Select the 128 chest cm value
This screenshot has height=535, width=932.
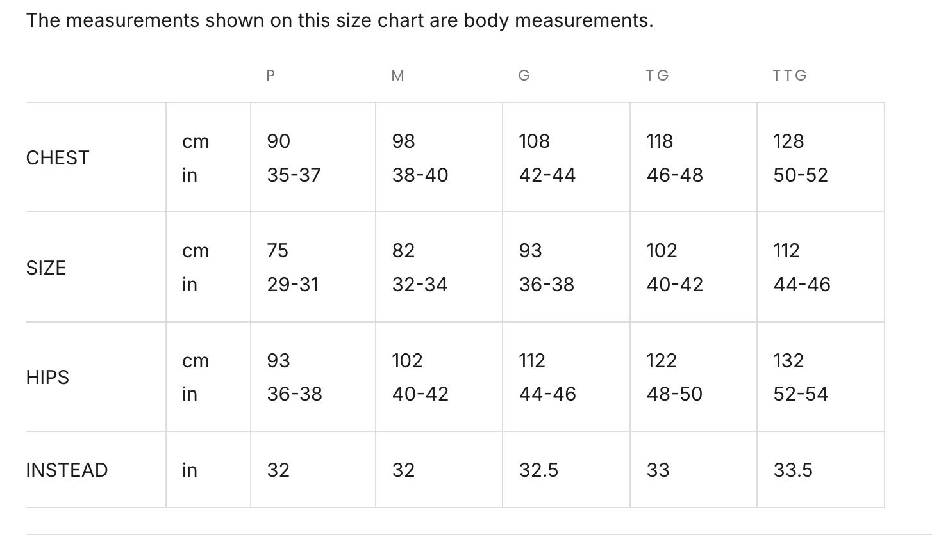click(788, 141)
